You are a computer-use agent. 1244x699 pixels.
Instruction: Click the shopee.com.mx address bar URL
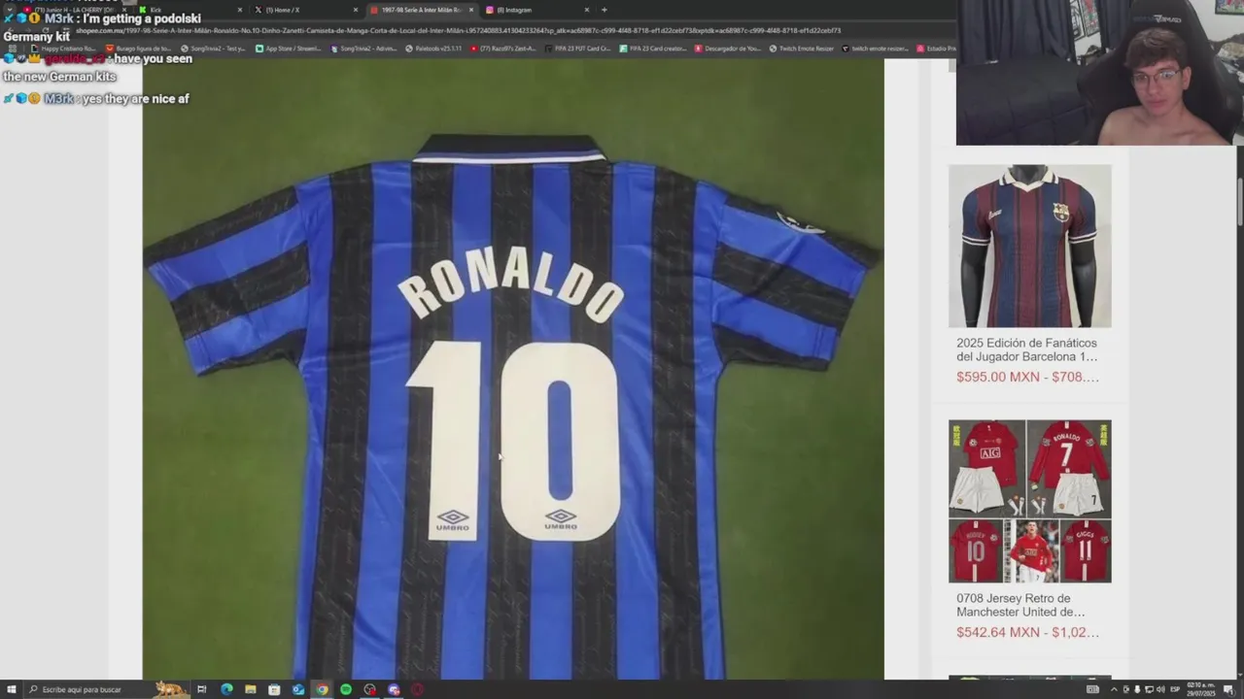tap(457, 30)
